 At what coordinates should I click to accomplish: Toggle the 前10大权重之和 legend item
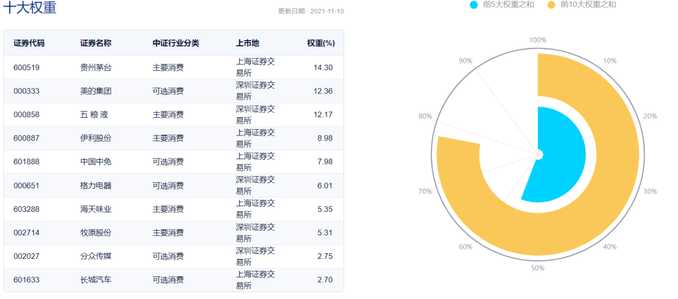coord(581,5)
